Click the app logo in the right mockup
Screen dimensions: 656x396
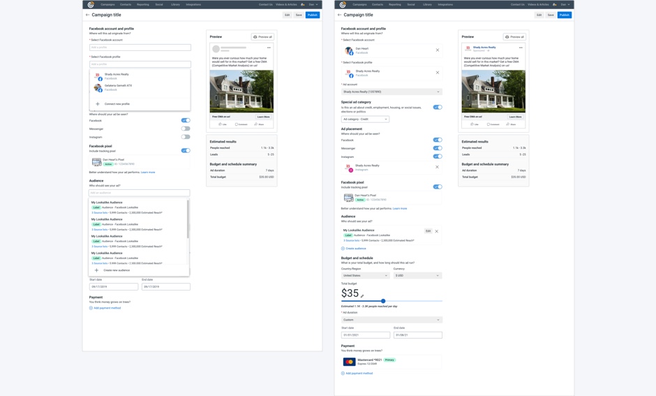tap(343, 5)
